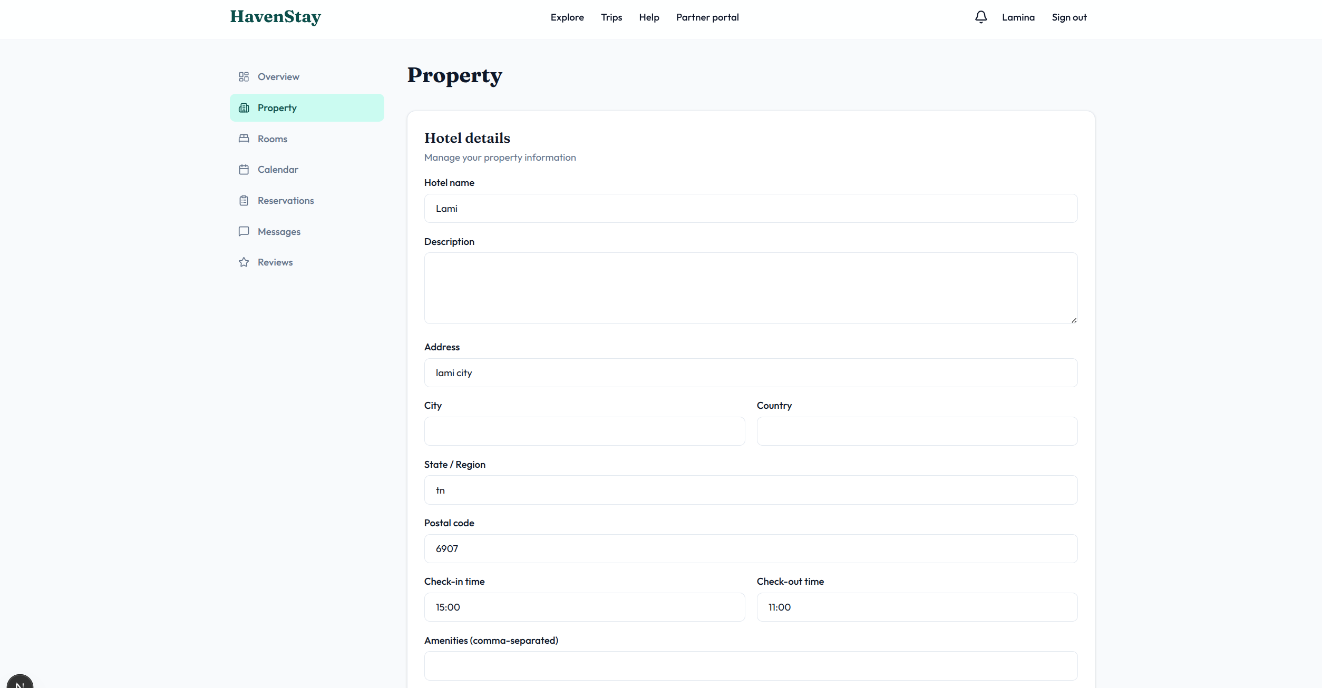Click the Overview grid icon
The image size is (1322, 688).
tap(244, 77)
